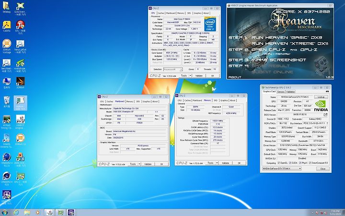Open the nvidia inspector desktop shortcut
This screenshot has height=216, width=345.
(x=20, y=65)
